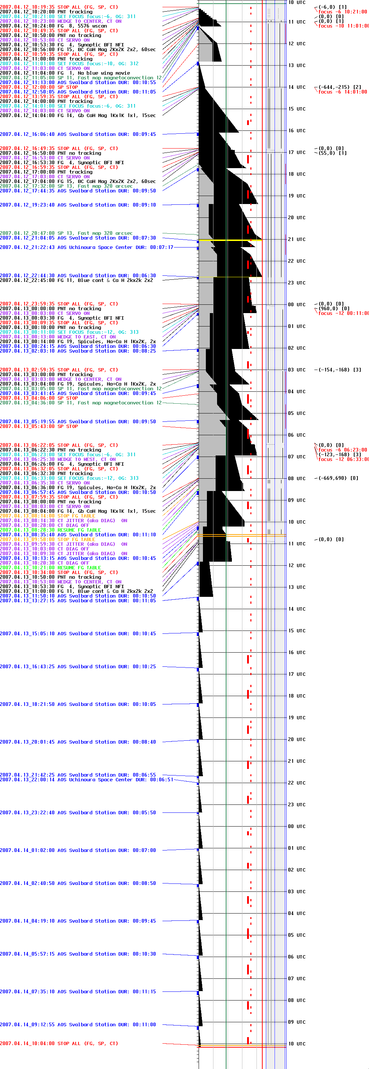Open the 2007.04.14 07:35:10 AOS Svalbard entry
The height and width of the screenshot is (1069, 369).
pyautogui.click(x=78, y=991)
